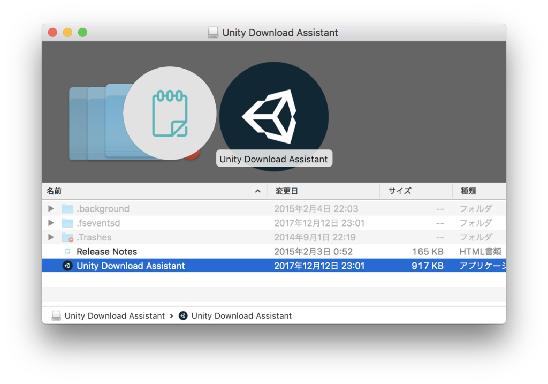
Task: Click the large Unity Download Assistant app icon
Action: tap(273, 116)
